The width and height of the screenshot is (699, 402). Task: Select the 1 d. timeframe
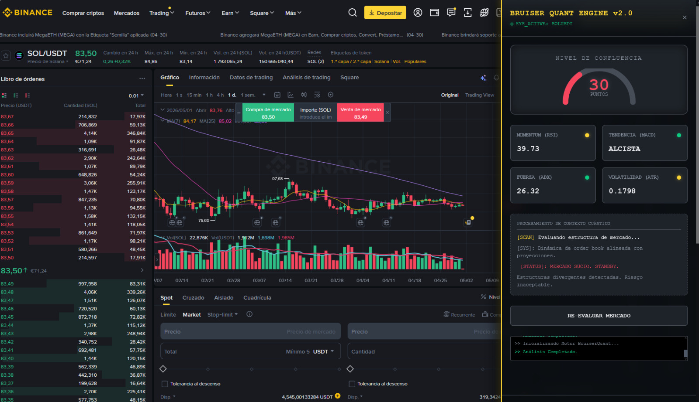tap(232, 95)
